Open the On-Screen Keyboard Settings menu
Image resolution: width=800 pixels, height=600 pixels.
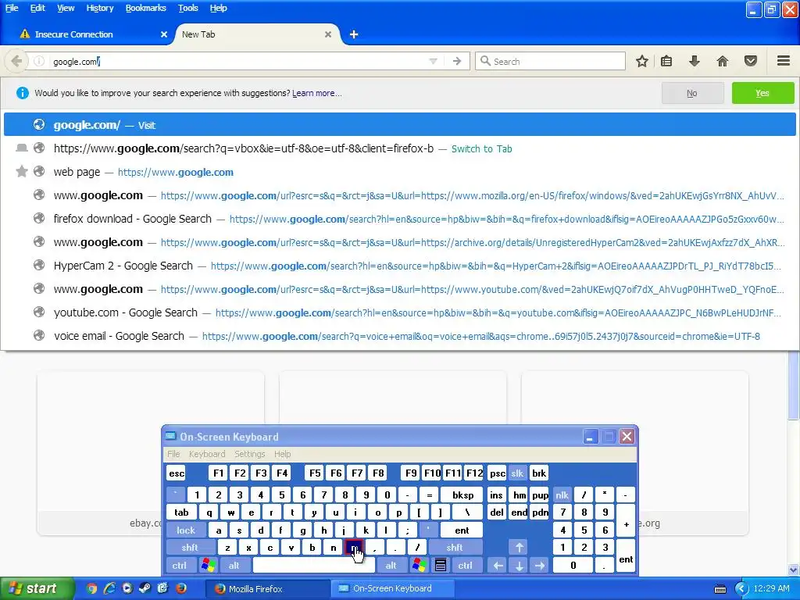pos(249,454)
